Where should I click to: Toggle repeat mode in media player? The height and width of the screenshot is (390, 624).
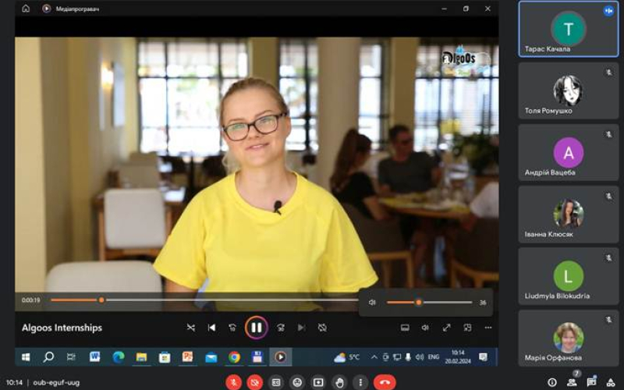click(x=322, y=328)
